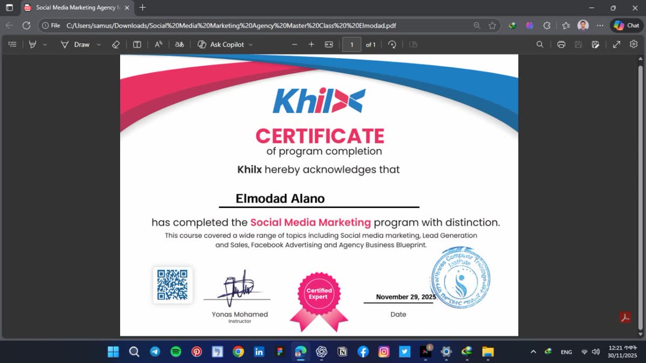Click the Ask Copilot button
646x363 pixels.
tap(221, 45)
